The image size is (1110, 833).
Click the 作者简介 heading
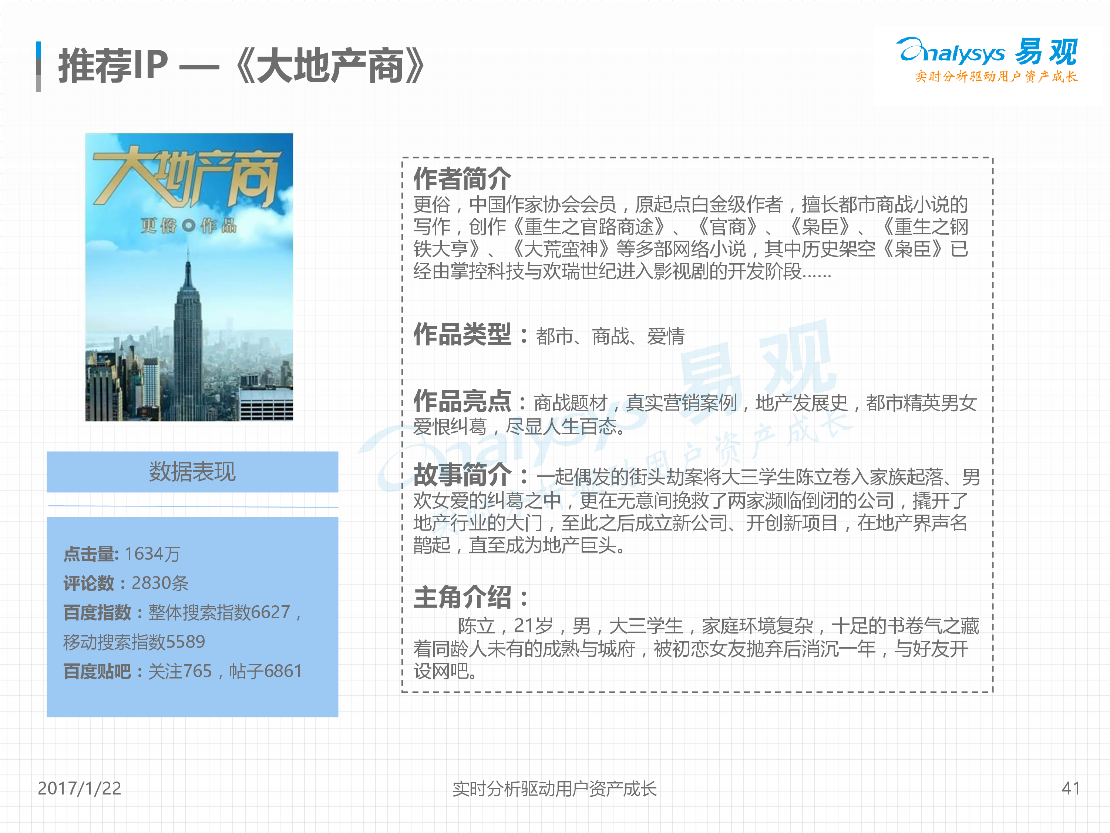(462, 178)
